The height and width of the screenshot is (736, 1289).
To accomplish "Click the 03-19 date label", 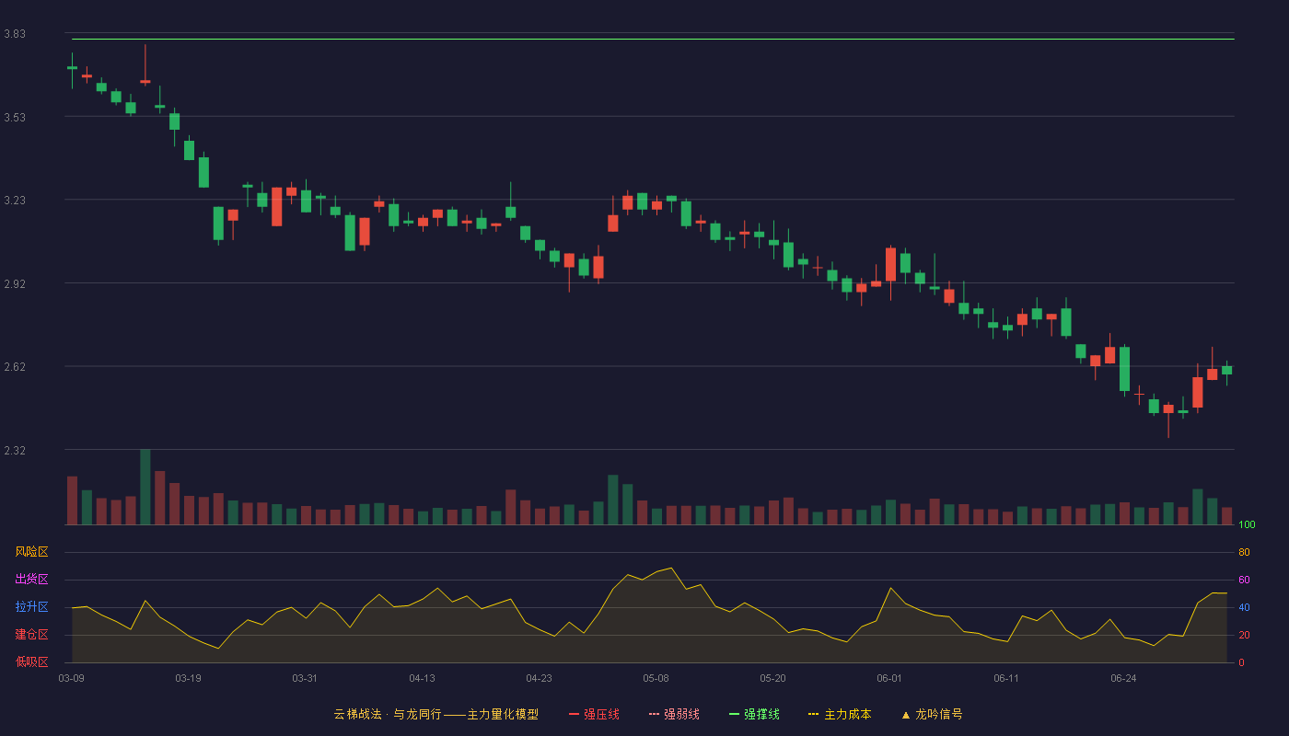I will [x=188, y=678].
